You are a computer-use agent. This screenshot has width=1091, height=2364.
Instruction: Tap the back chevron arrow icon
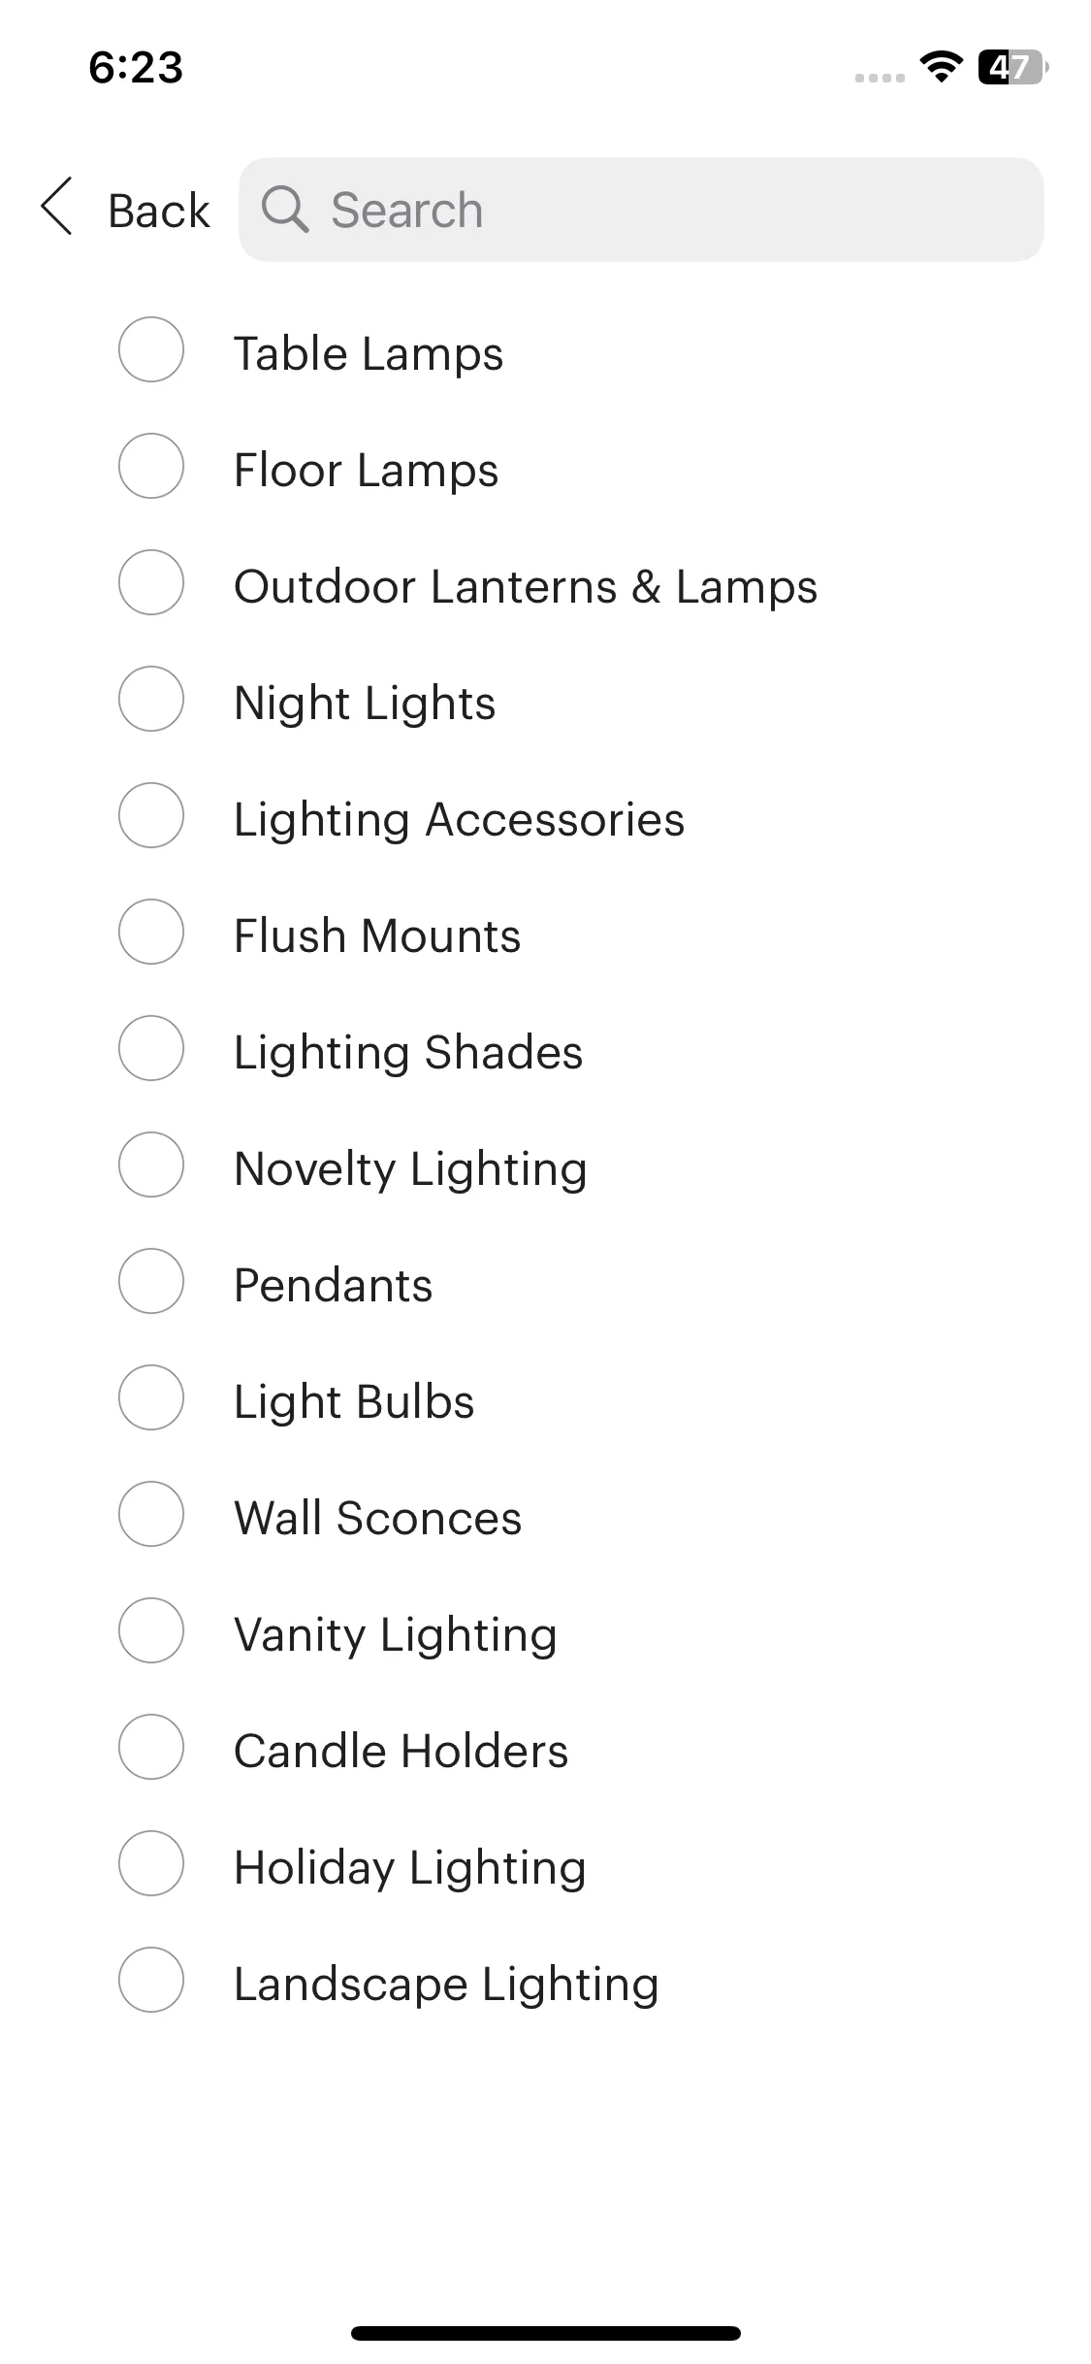pyautogui.click(x=56, y=206)
